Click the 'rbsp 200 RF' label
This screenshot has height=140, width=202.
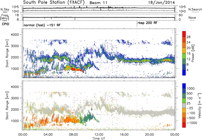pyautogui.click(x=147, y=23)
